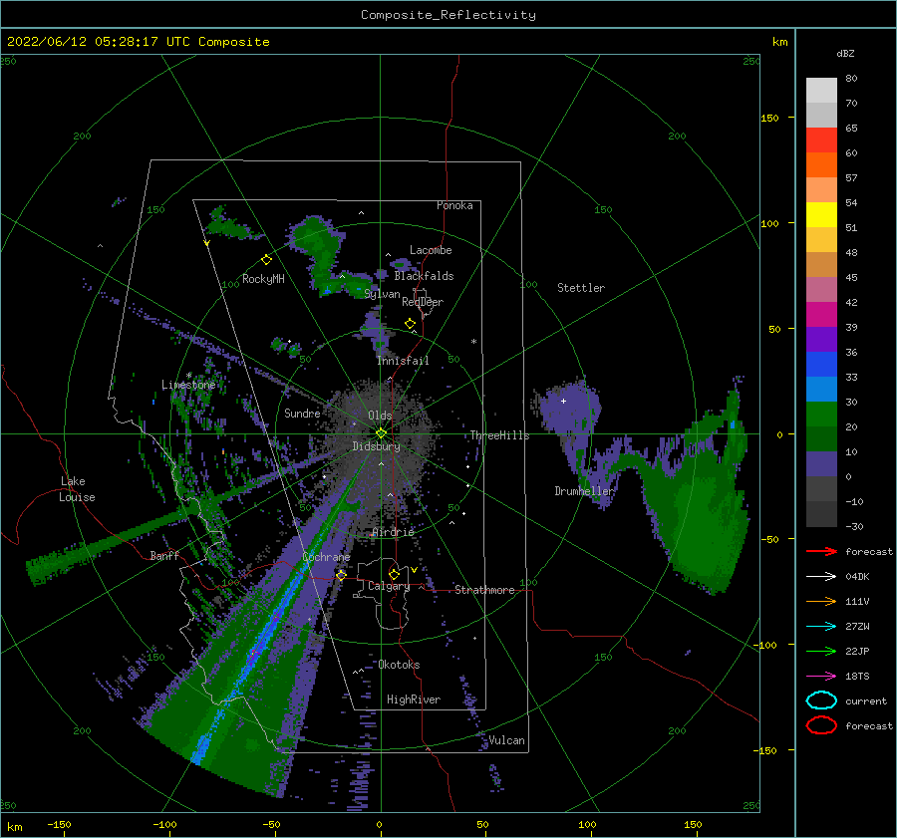Click the Strathmore label
Image resolution: width=897 pixels, height=838 pixels.
pyautogui.click(x=484, y=590)
